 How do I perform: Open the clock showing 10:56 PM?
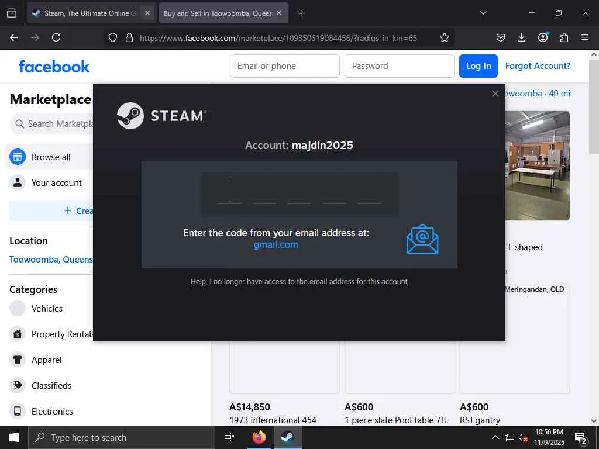tap(549, 437)
